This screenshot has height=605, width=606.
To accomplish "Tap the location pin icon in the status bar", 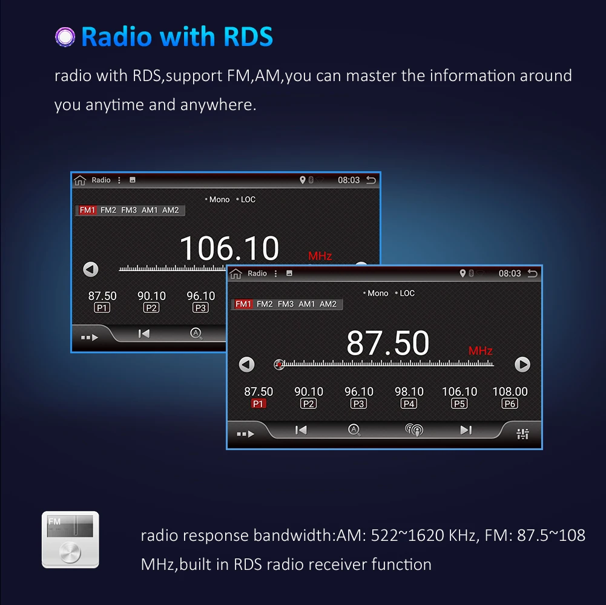I will [463, 273].
